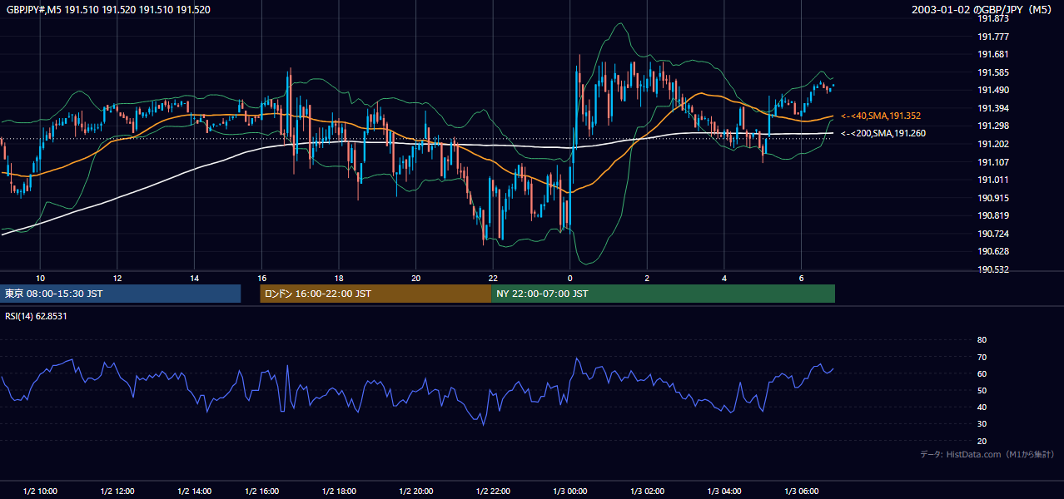Viewport: 1064px width, 499px height.
Task: Click RSI scale level 70
Action: click(982, 357)
